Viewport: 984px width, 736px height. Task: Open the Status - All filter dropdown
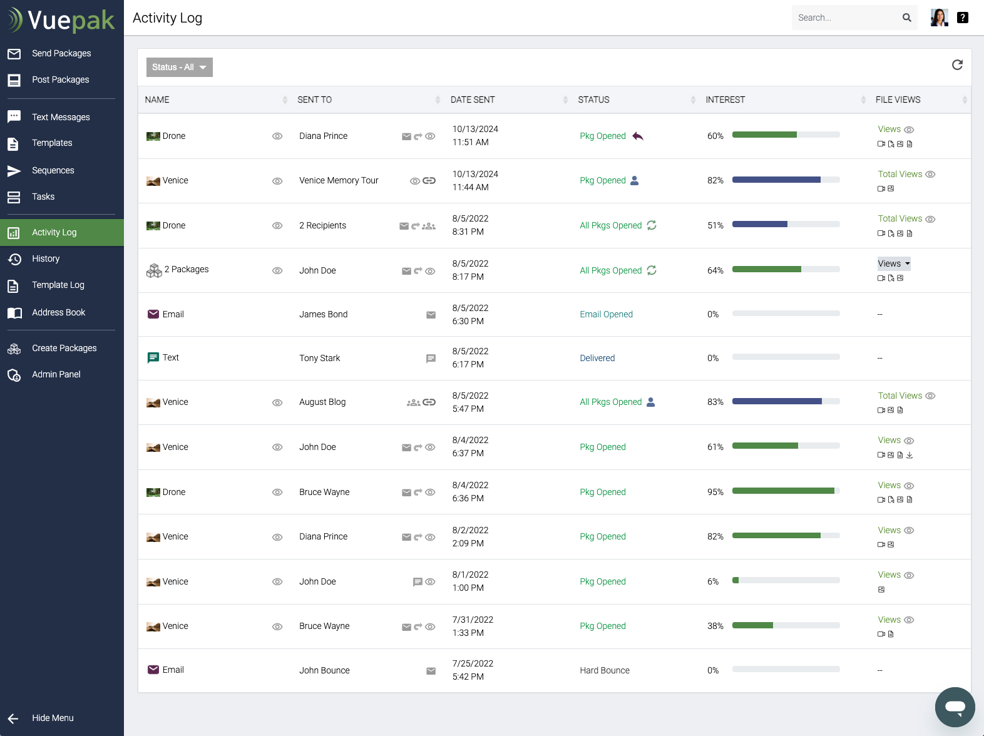click(x=179, y=68)
